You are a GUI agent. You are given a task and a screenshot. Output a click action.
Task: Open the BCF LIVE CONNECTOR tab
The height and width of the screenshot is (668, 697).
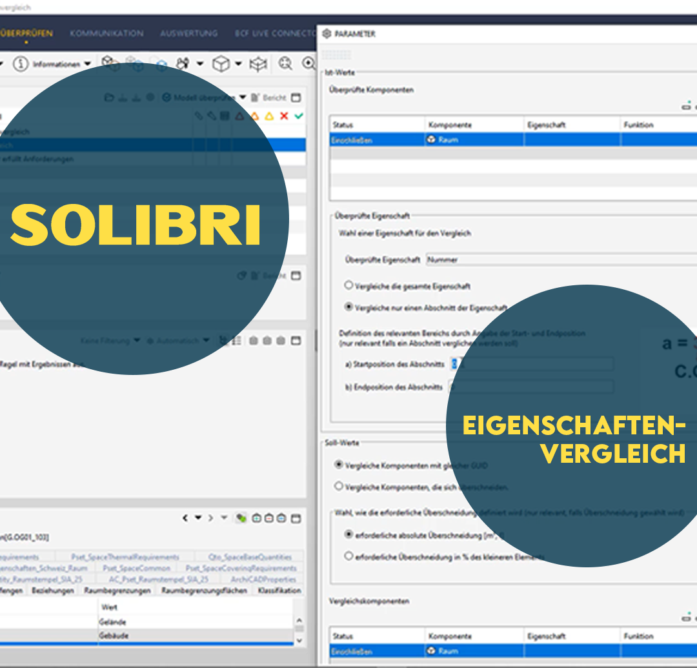[x=276, y=34]
